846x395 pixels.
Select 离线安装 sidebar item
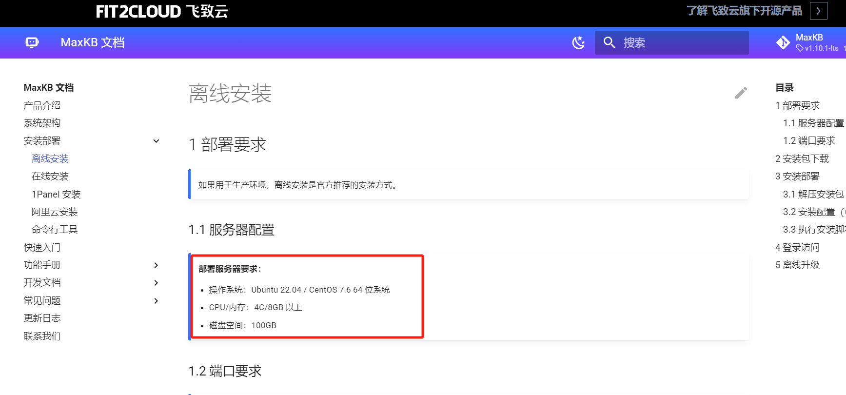(50, 158)
